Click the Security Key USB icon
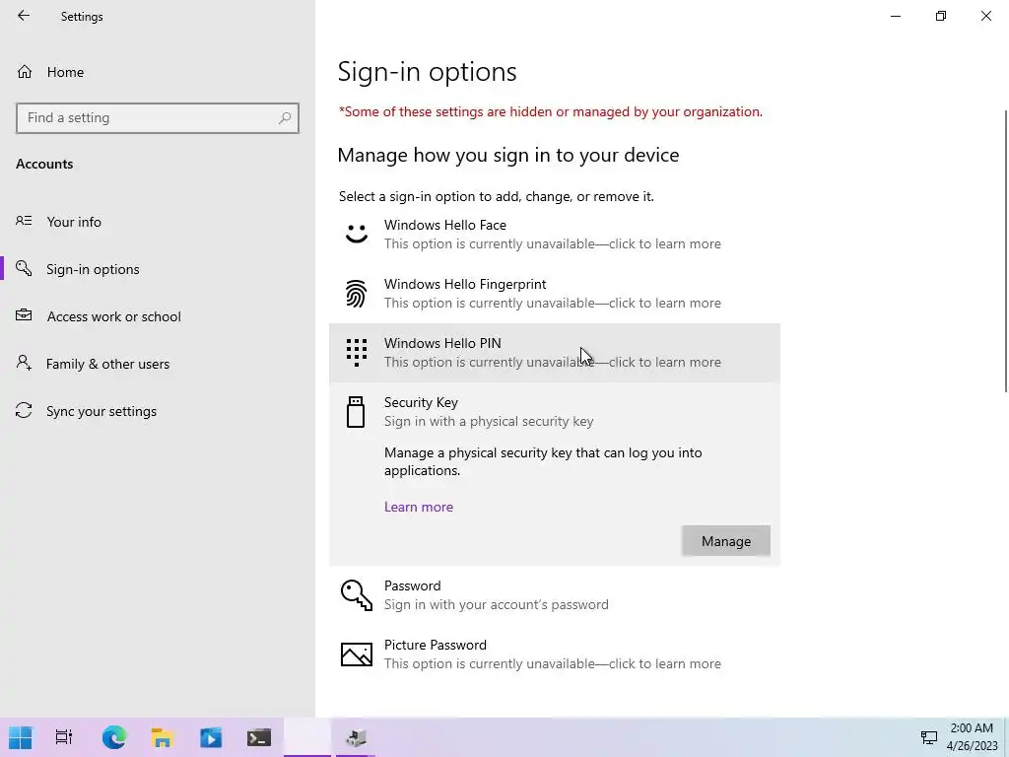Image resolution: width=1009 pixels, height=757 pixels. point(356,412)
